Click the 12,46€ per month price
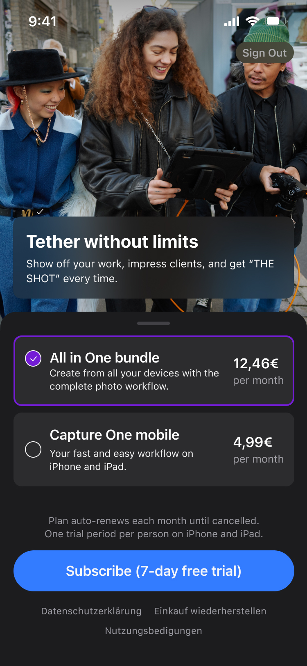Screen dimensions: 307x666 point(258,371)
